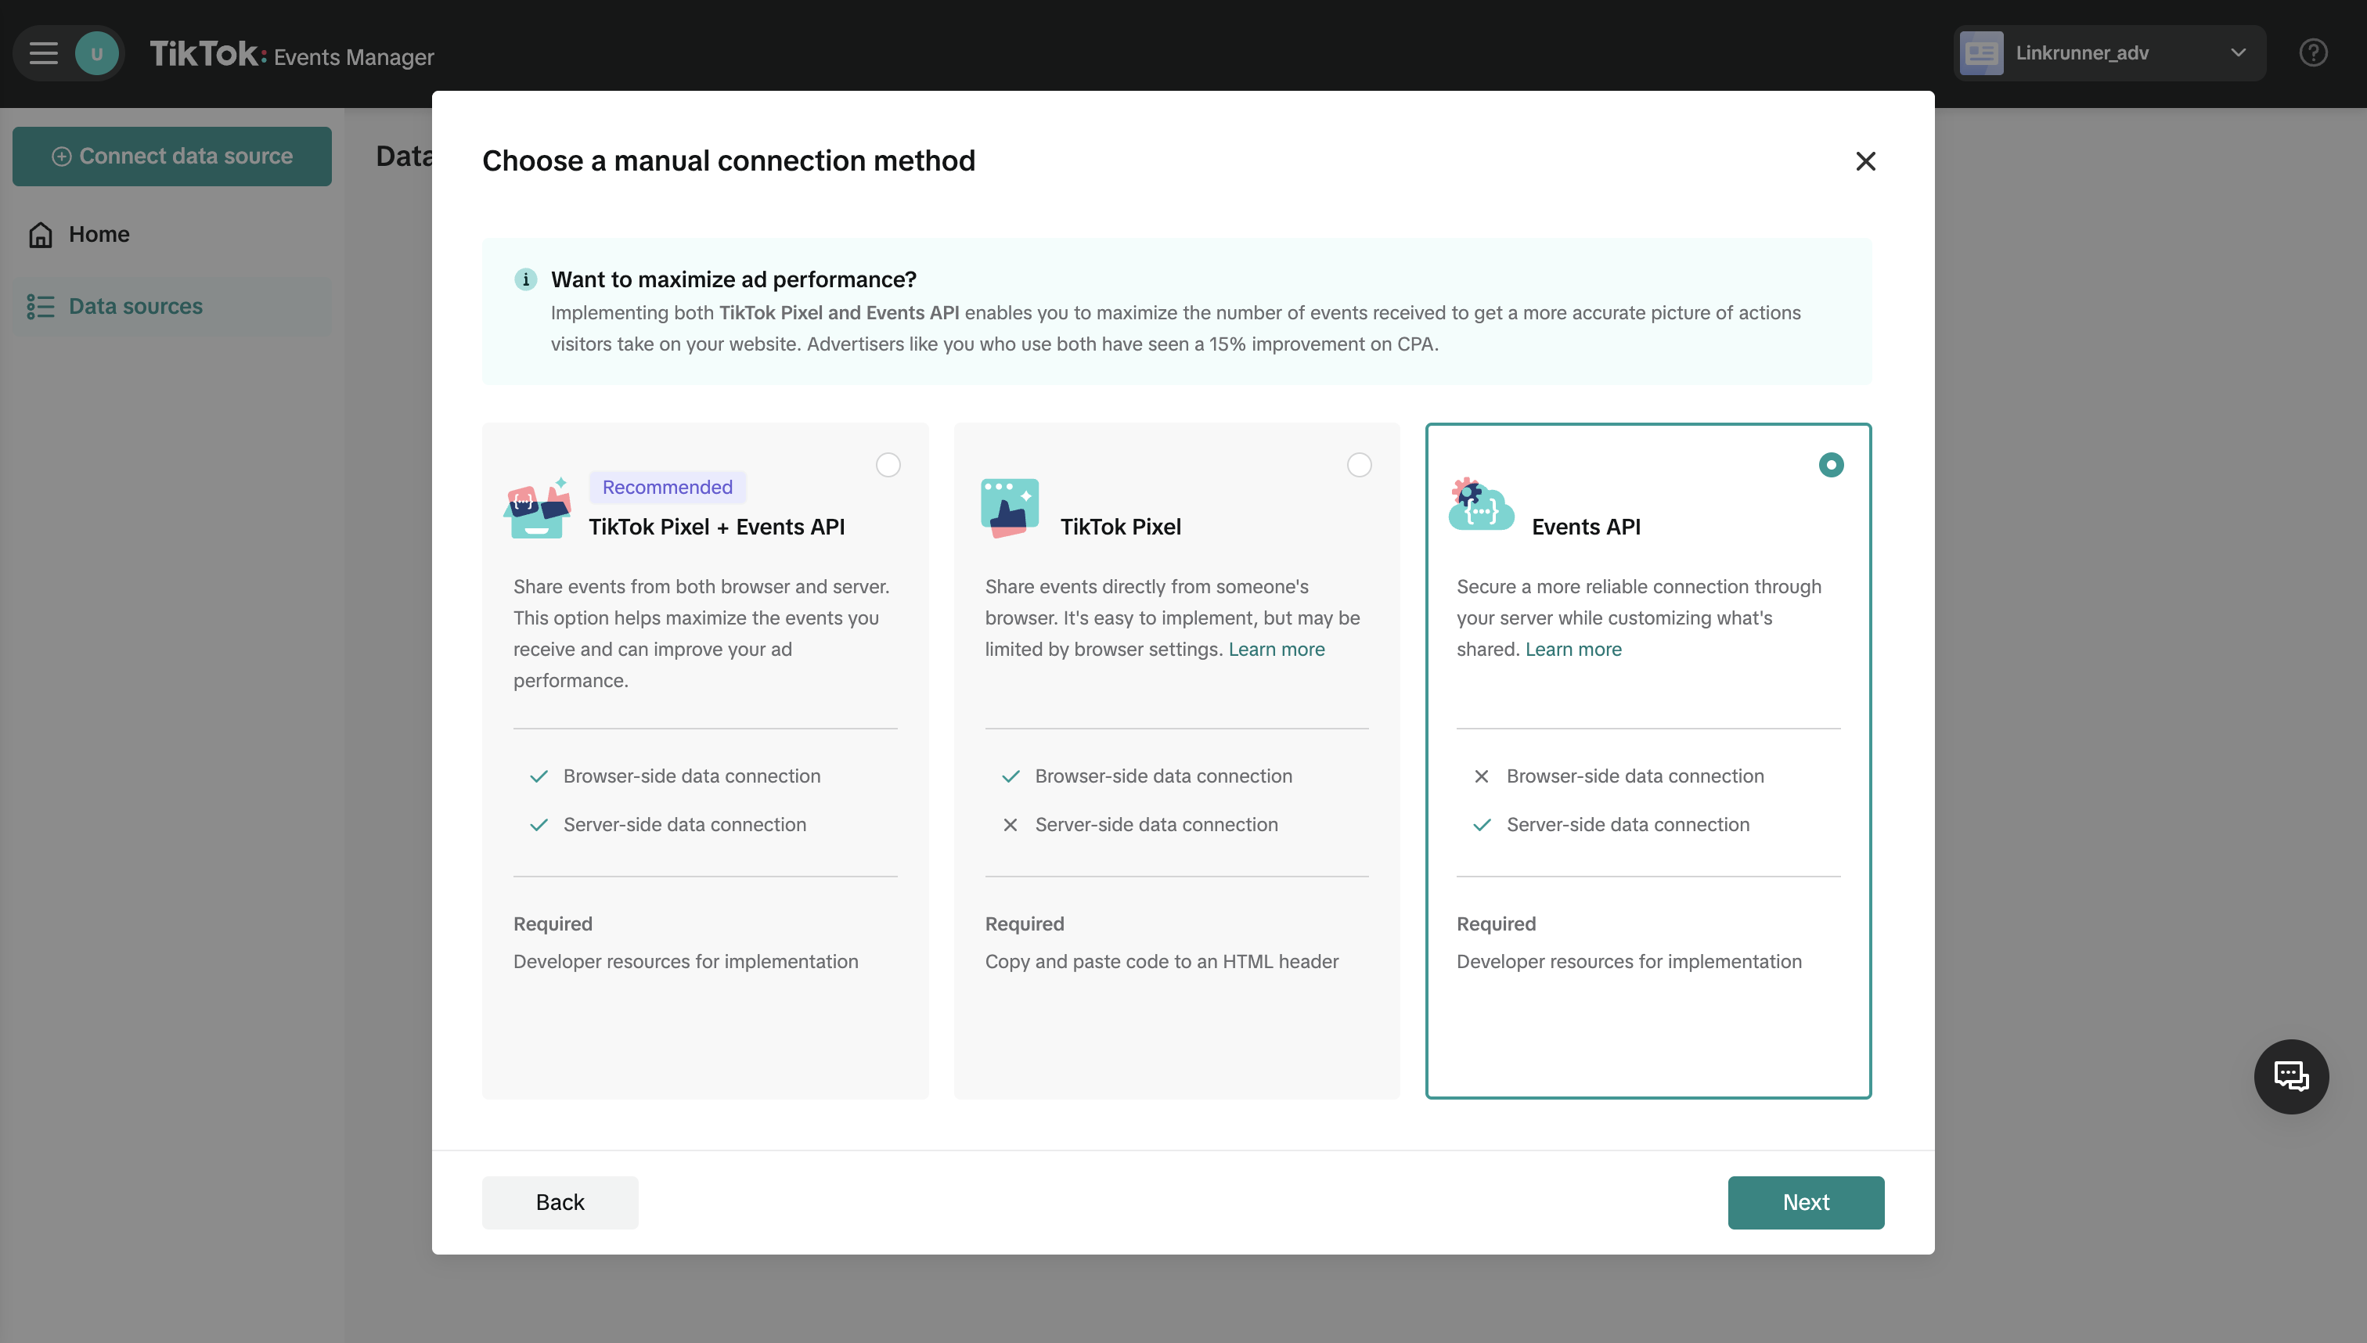
Task: Click Required label in TikTok Pixel card
Action: point(1025,924)
